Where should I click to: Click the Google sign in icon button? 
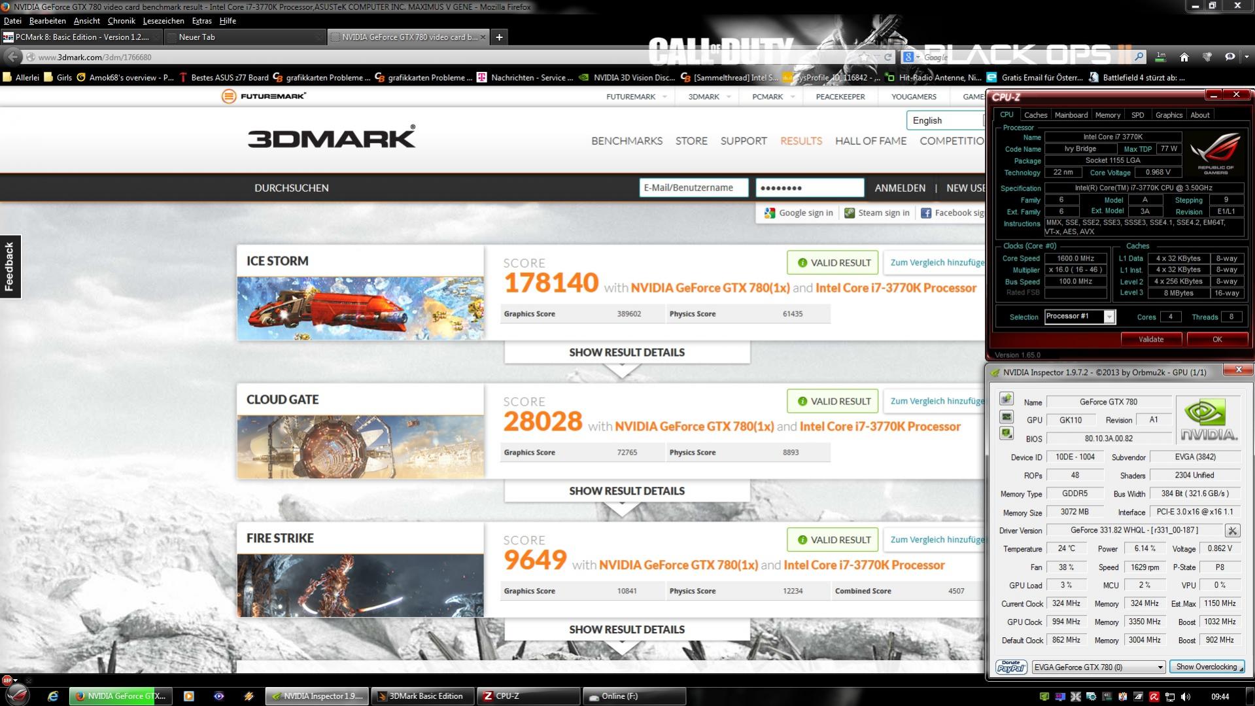click(x=799, y=213)
